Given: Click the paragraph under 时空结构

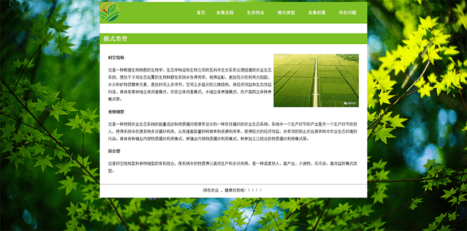Looking at the screenshot, I should coord(190,85).
